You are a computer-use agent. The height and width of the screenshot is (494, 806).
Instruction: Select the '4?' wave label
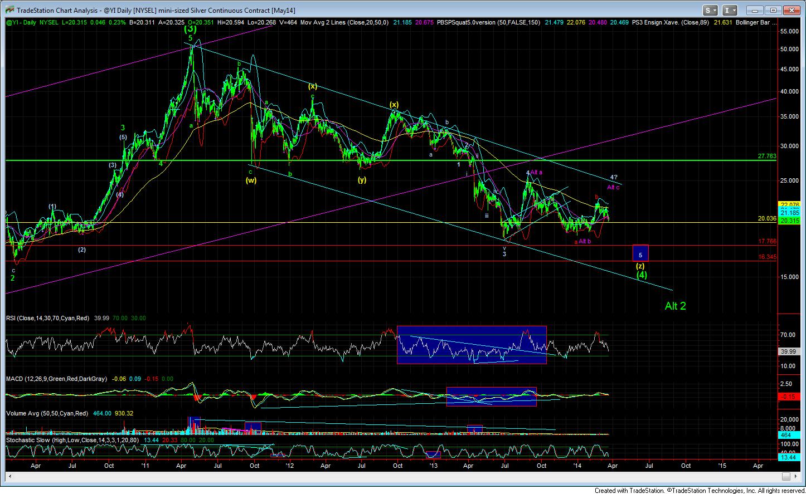614,177
